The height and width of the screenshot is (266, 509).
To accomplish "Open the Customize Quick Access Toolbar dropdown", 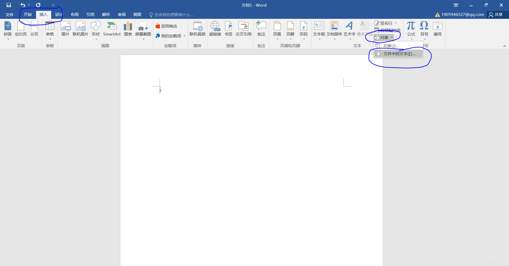I will tap(53, 5).
